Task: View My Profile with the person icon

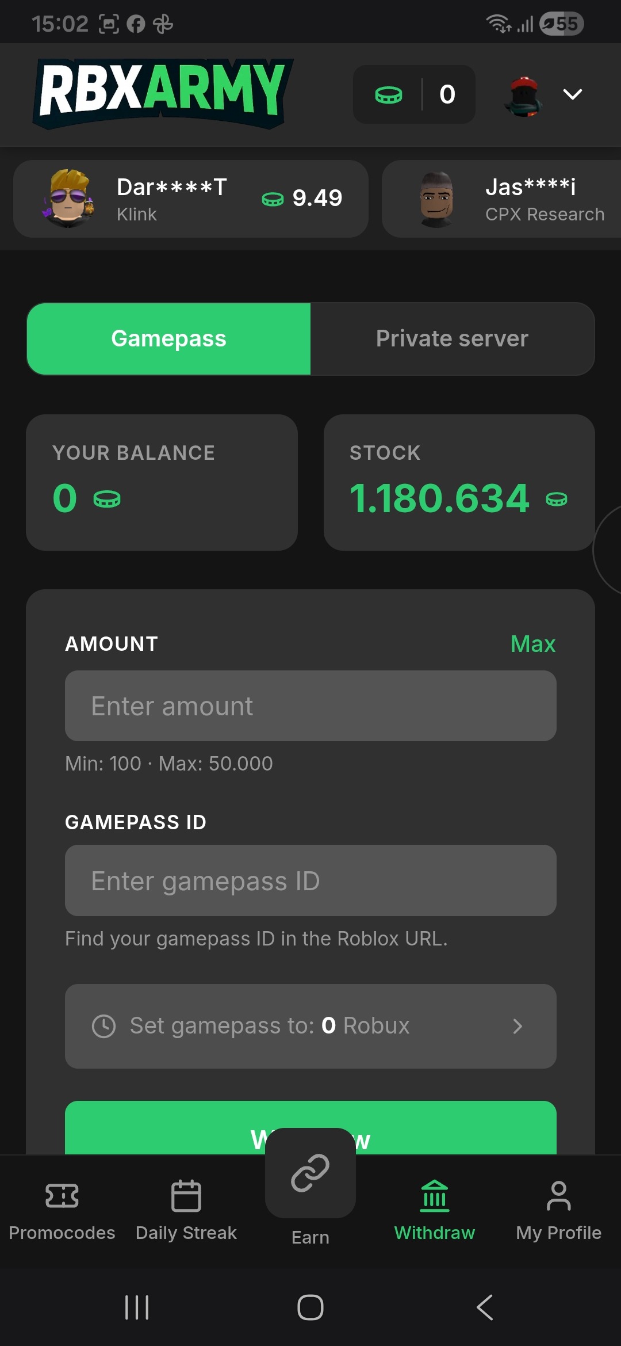Action: click(558, 1195)
